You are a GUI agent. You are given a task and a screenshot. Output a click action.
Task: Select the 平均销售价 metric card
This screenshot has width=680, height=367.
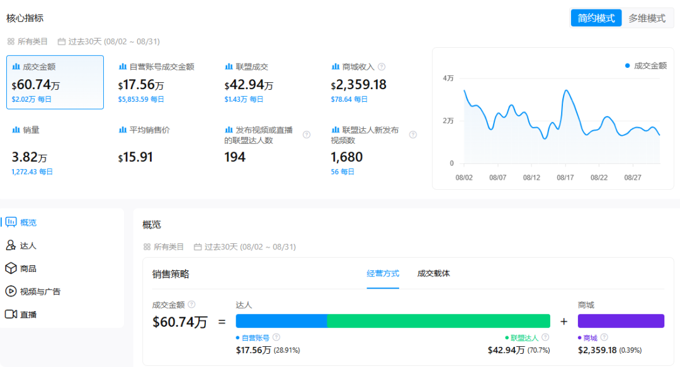click(162, 150)
